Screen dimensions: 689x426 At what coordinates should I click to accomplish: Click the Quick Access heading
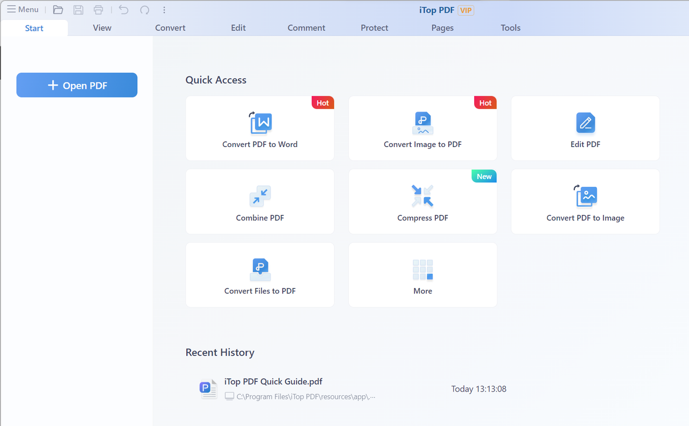(x=216, y=80)
